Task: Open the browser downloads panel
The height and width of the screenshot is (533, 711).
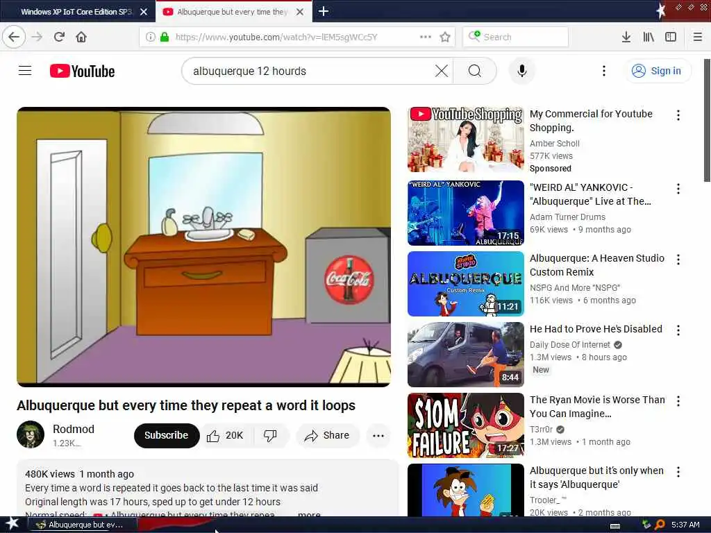Action: [x=626, y=37]
